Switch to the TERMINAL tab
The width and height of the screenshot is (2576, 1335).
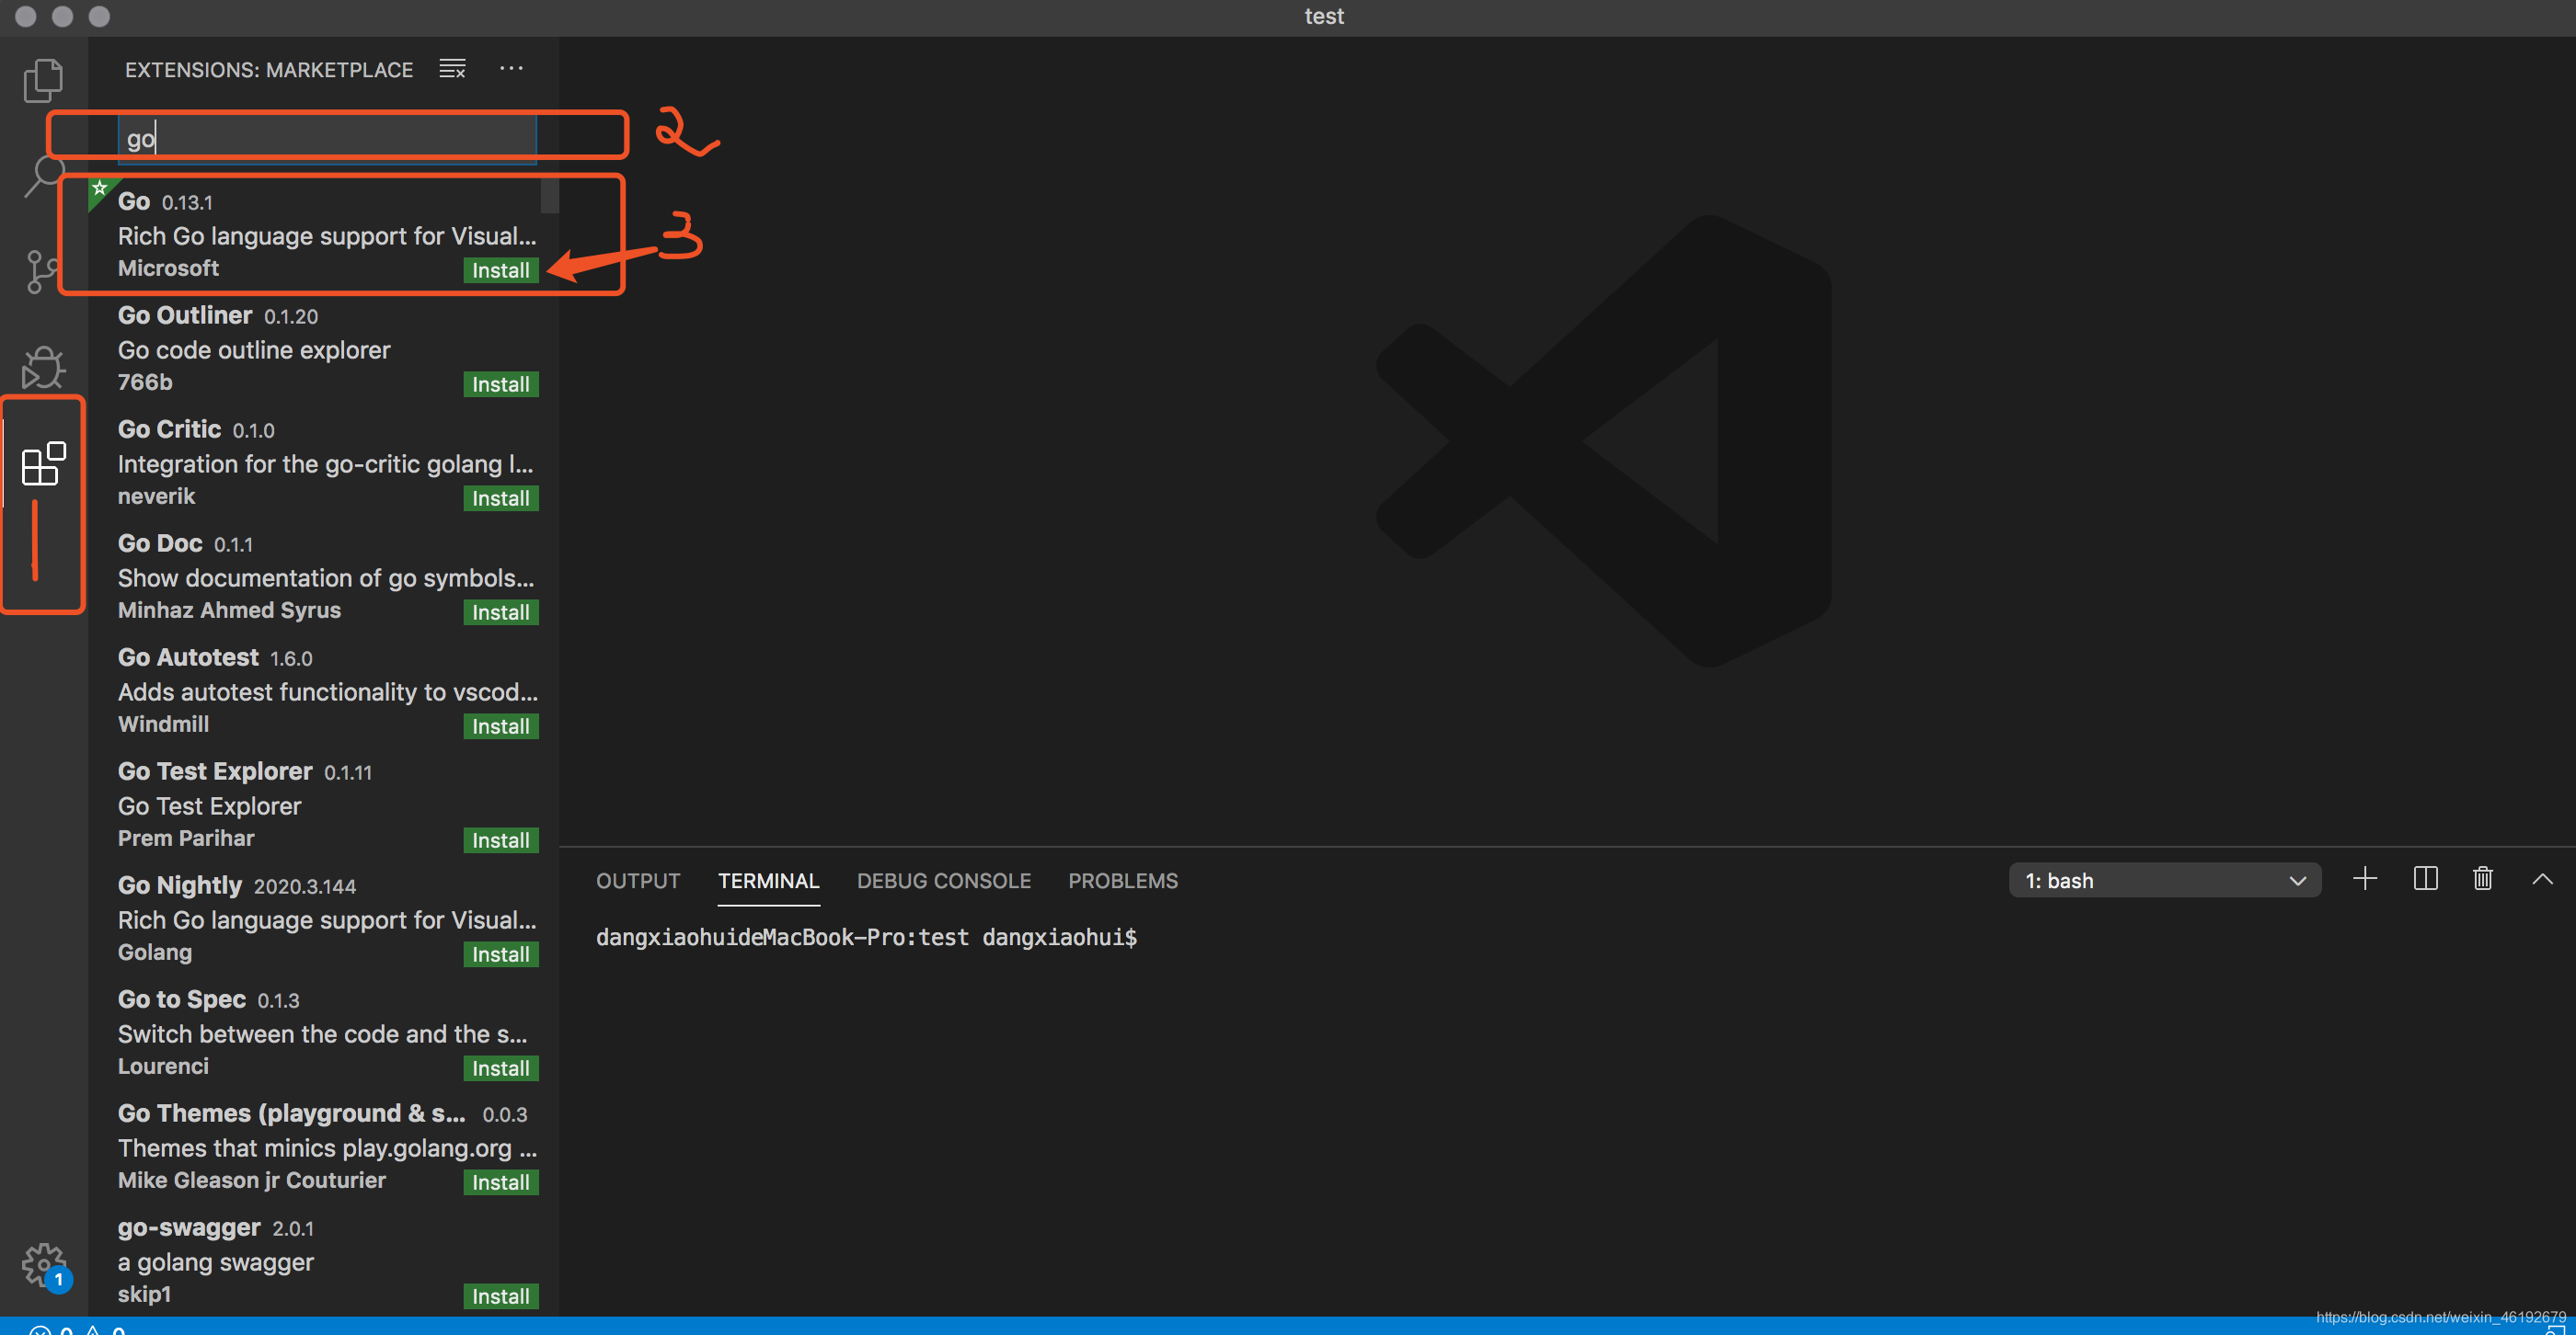tap(768, 882)
